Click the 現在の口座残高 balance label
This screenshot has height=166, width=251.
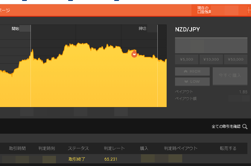[x=204, y=10]
